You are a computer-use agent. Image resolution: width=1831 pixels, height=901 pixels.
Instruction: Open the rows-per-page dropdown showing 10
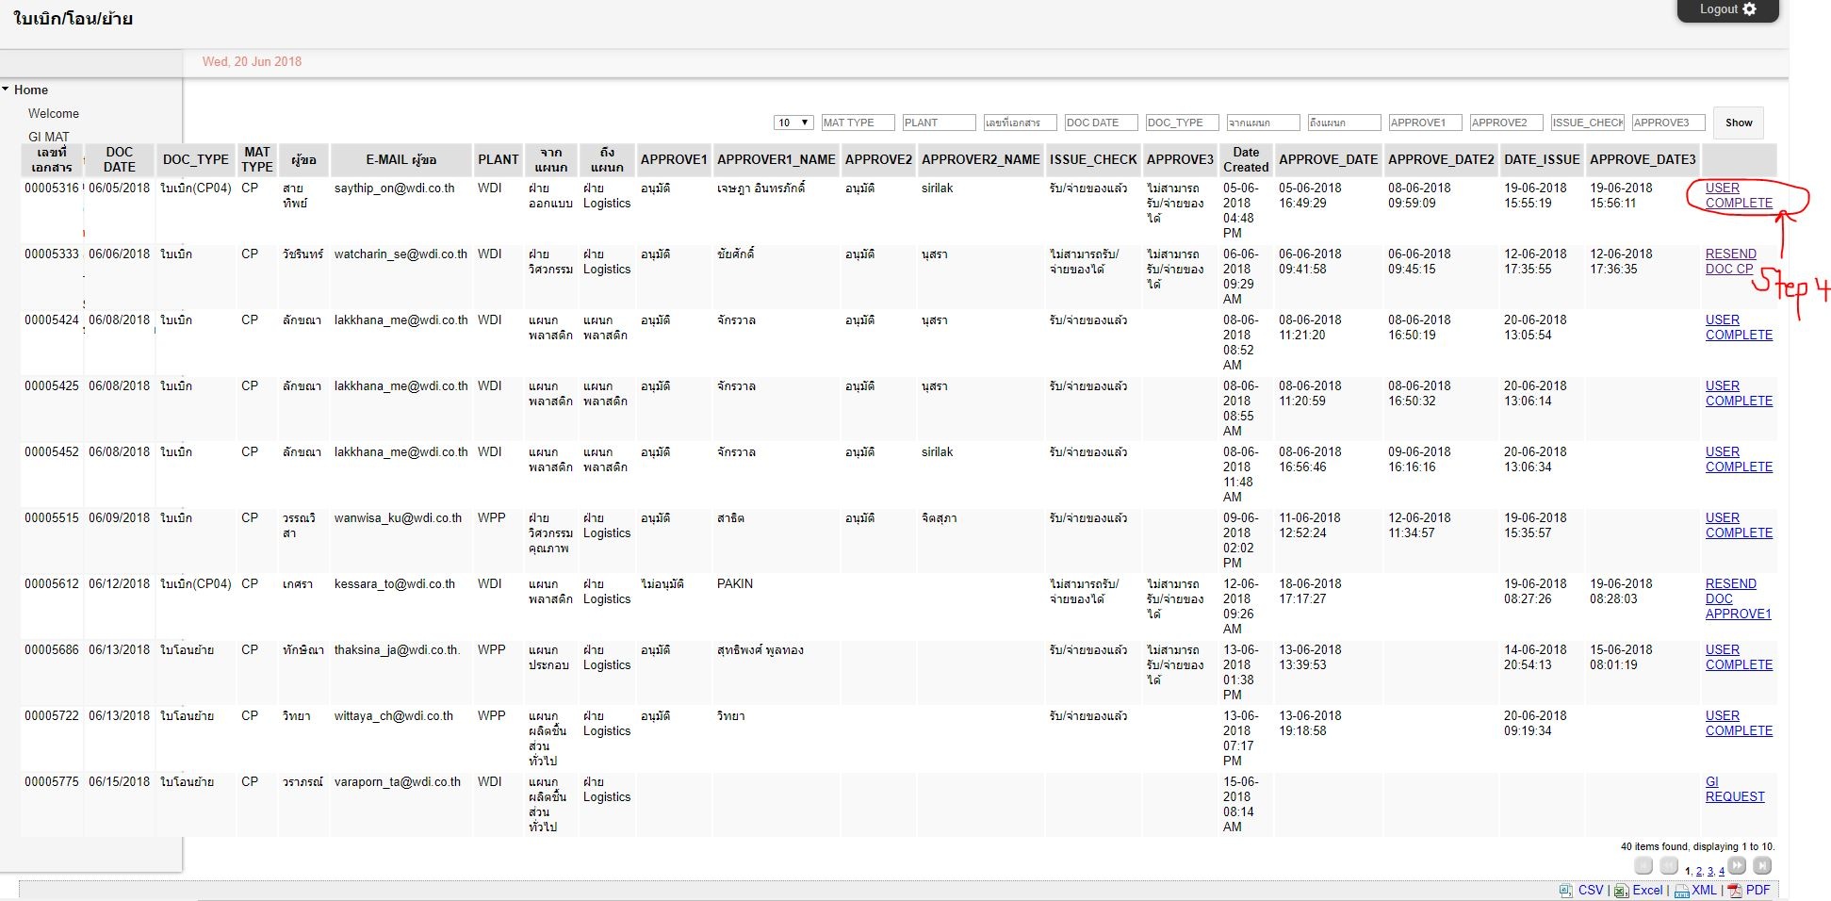(x=793, y=123)
